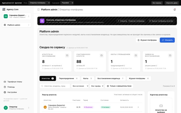Click Оператор · Оператор платформы badge
The image size is (181, 113).
[131, 21]
